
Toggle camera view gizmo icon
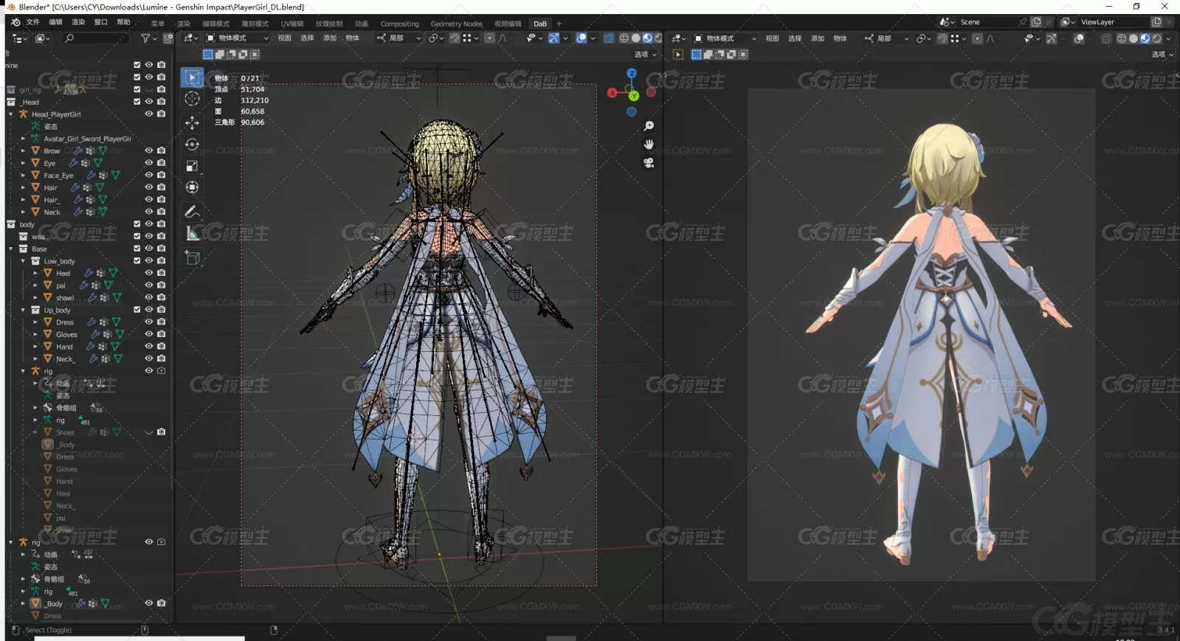(x=649, y=163)
